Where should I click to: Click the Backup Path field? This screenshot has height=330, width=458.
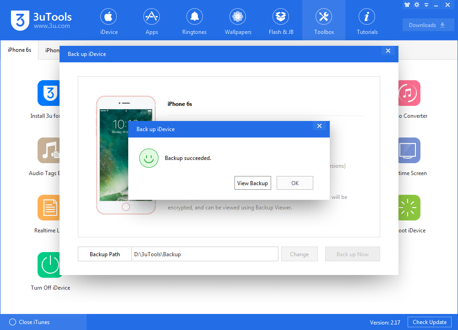(205, 254)
